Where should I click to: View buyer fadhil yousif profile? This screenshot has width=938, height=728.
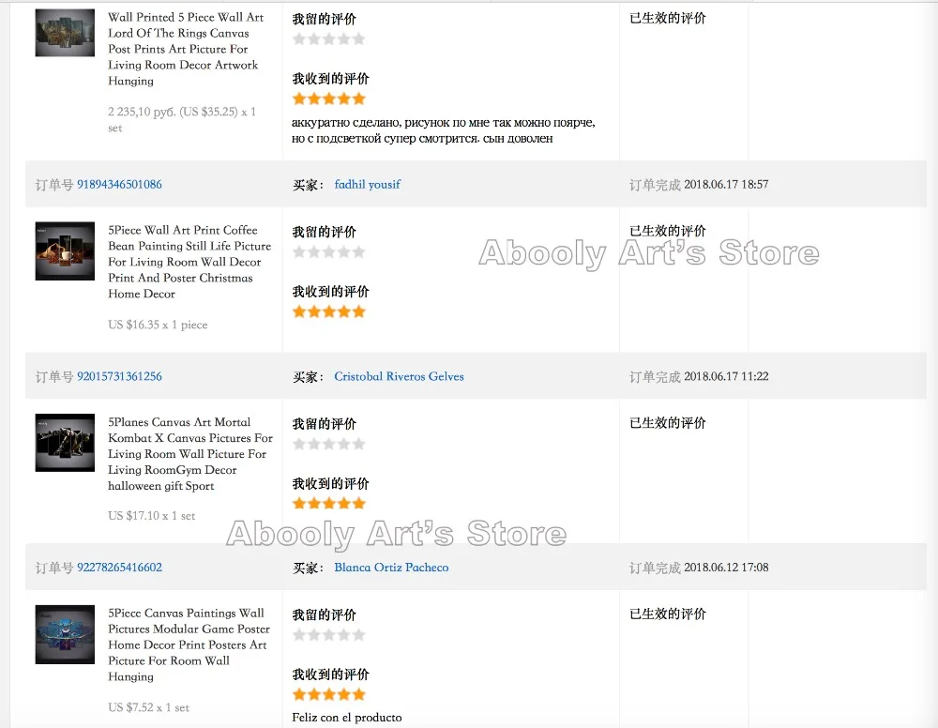point(368,184)
